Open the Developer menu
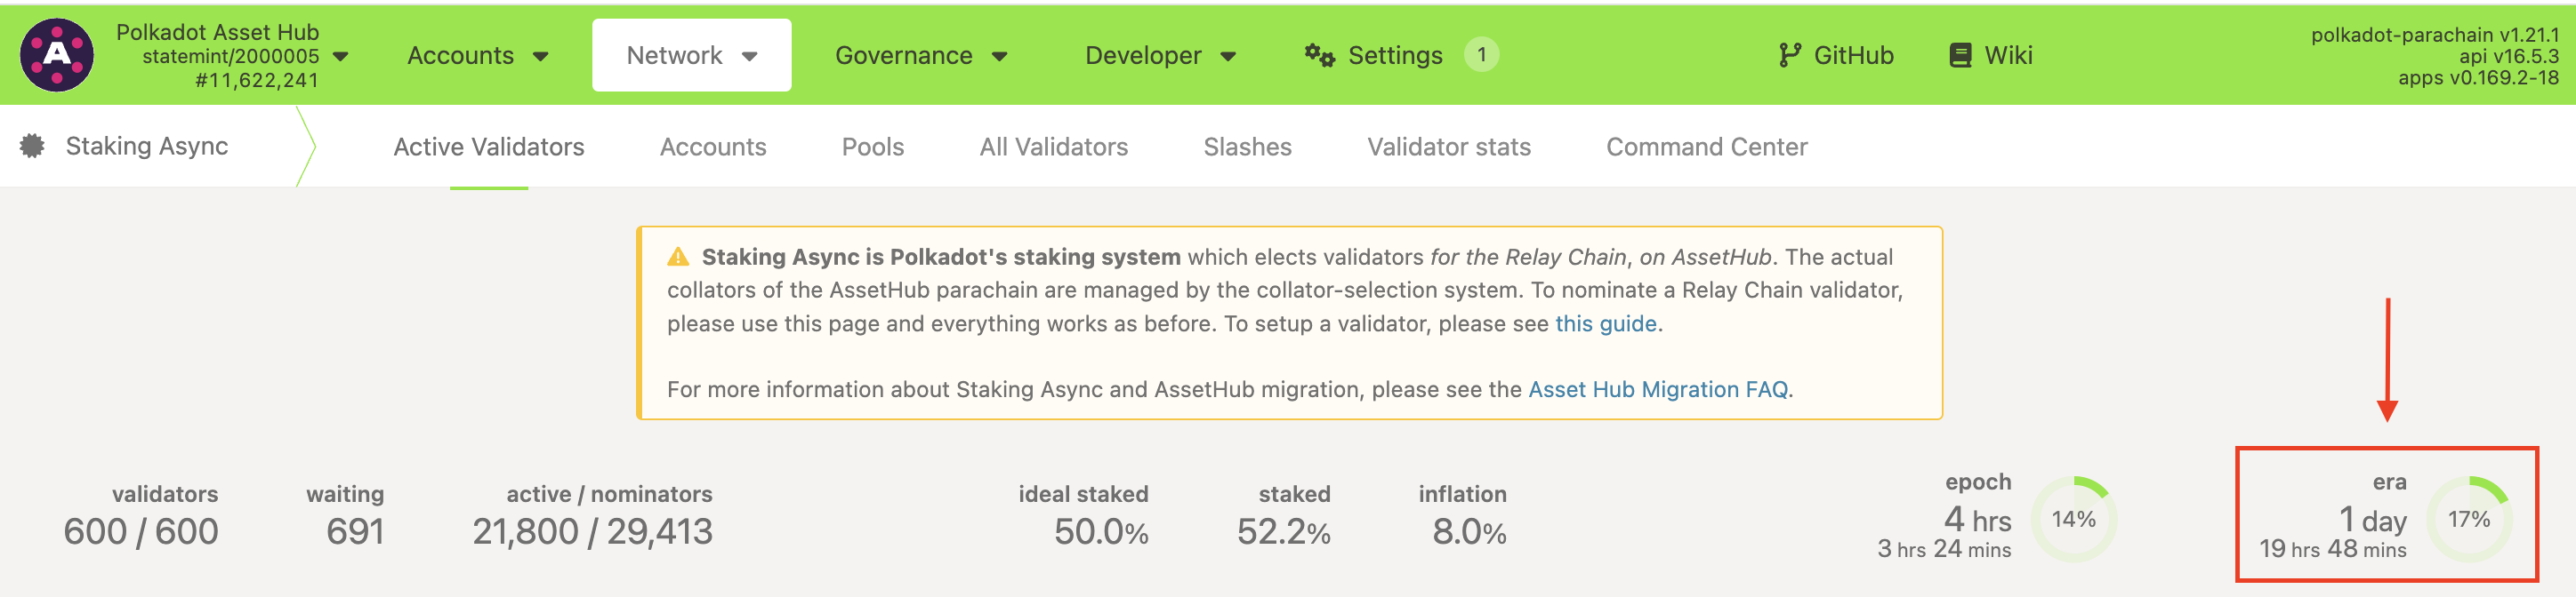The width and height of the screenshot is (2576, 597). [x=1160, y=56]
